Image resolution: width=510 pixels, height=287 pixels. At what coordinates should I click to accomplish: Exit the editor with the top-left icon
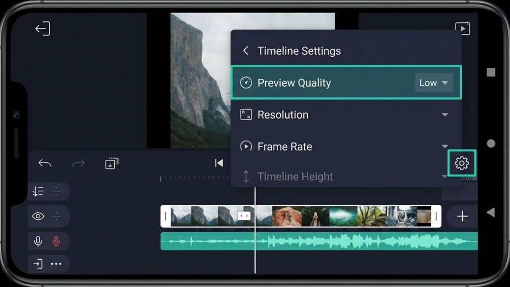coord(43,28)
